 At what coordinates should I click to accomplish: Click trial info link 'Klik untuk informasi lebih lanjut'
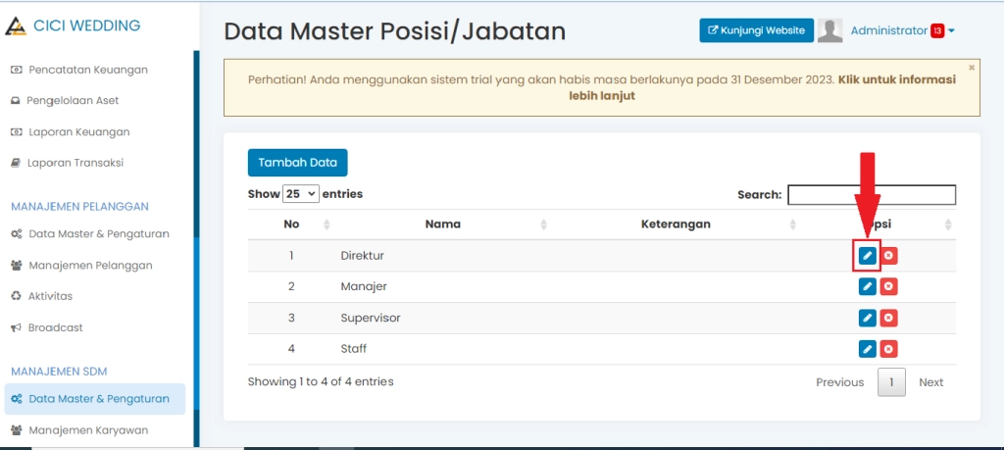pos(762,87)
